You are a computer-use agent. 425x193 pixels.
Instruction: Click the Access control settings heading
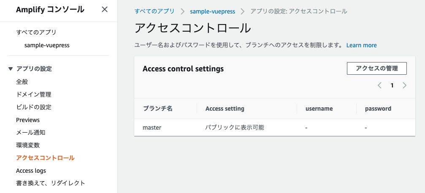click(x=183, y=69)
